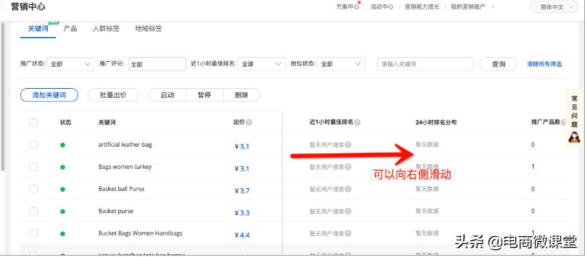Check the artificial leather bag row checkbox
The height and width of the screenshot is (257, 585).
click(x=34, y=145)
